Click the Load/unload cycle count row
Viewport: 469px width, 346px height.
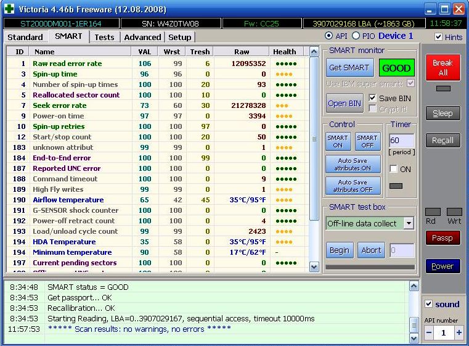point(158,231)
